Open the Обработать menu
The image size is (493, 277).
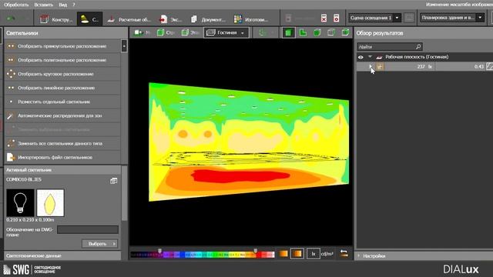tap(16, 5)
